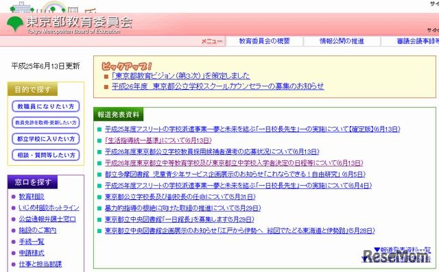Click the ピックアップ! heading graphic
439x272 pixels.
pyautogui.click(x=126, y=66)
